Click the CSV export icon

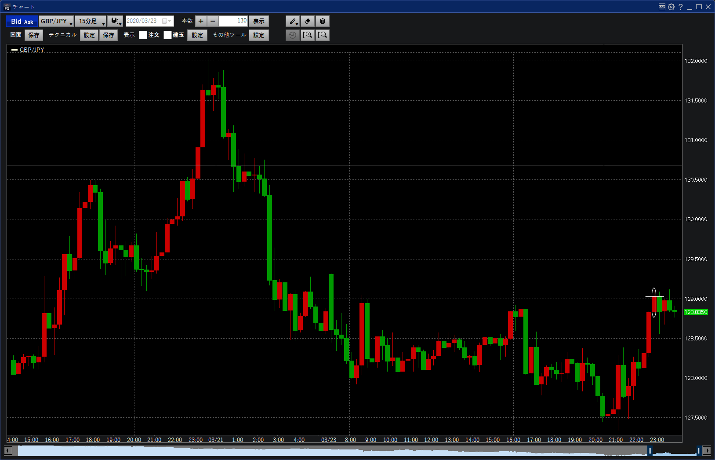point(662,7)
